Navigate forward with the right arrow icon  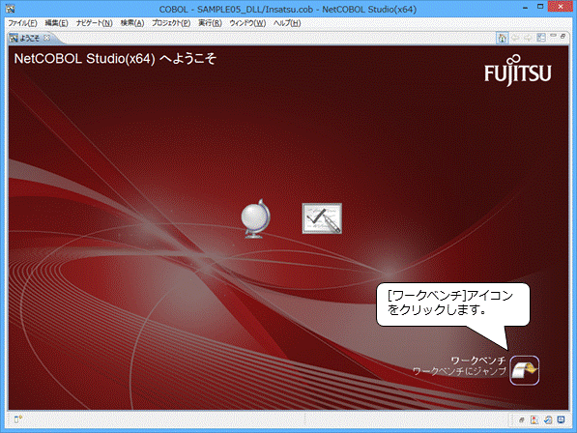pos(528,38)
